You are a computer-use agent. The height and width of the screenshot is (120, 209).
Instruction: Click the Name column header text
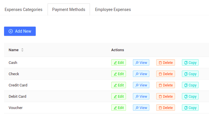click(x=14, y=50)
